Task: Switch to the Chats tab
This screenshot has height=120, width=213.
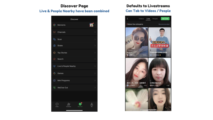Action: (x=57, y=105)
